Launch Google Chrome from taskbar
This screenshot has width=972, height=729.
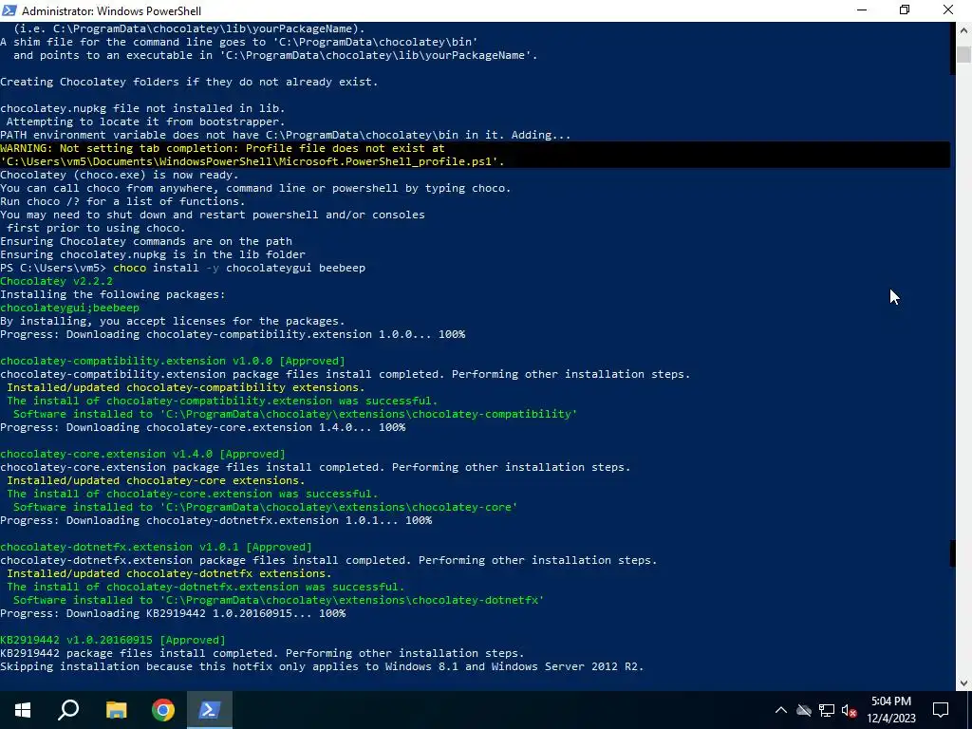163,710
